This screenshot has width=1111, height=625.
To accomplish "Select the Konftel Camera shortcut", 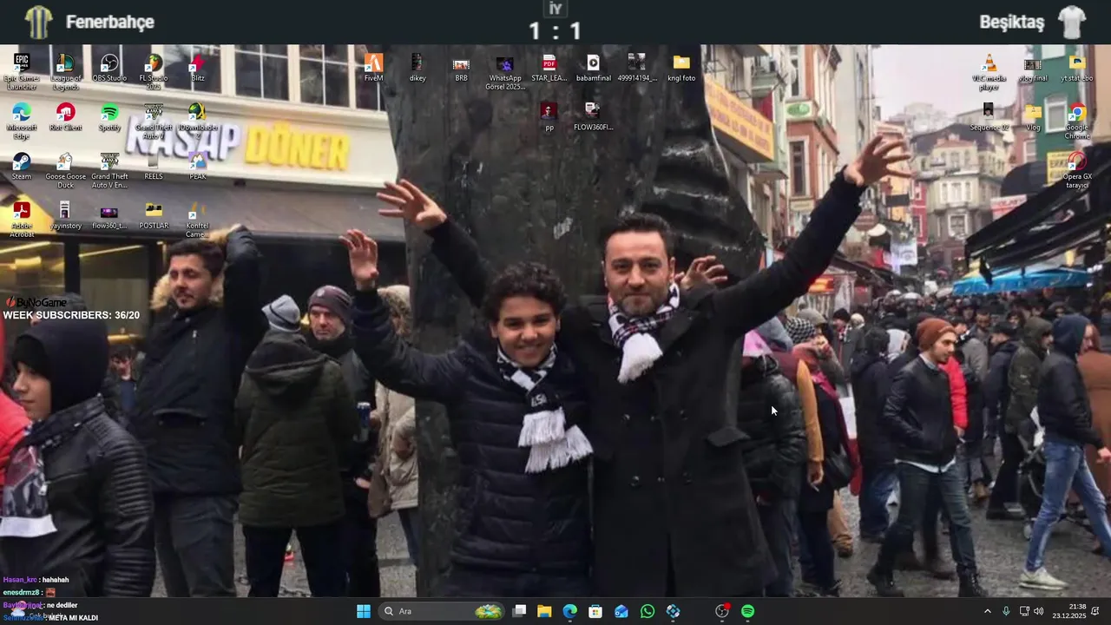I will (x=198, y=220).
